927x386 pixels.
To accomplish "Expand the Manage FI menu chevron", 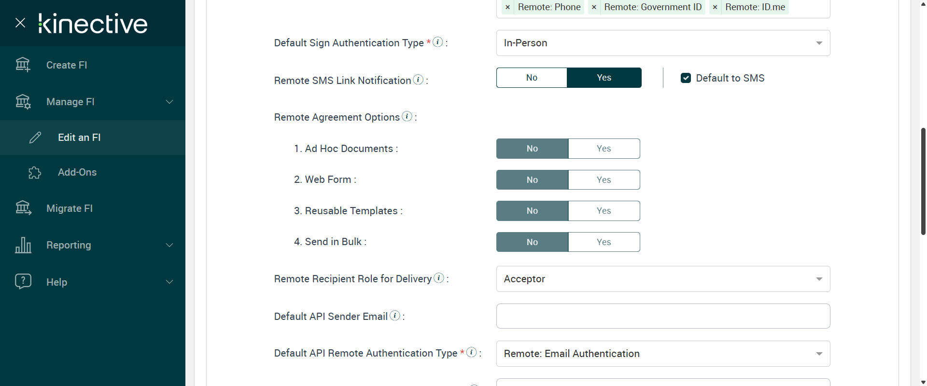I will point(169,102).
